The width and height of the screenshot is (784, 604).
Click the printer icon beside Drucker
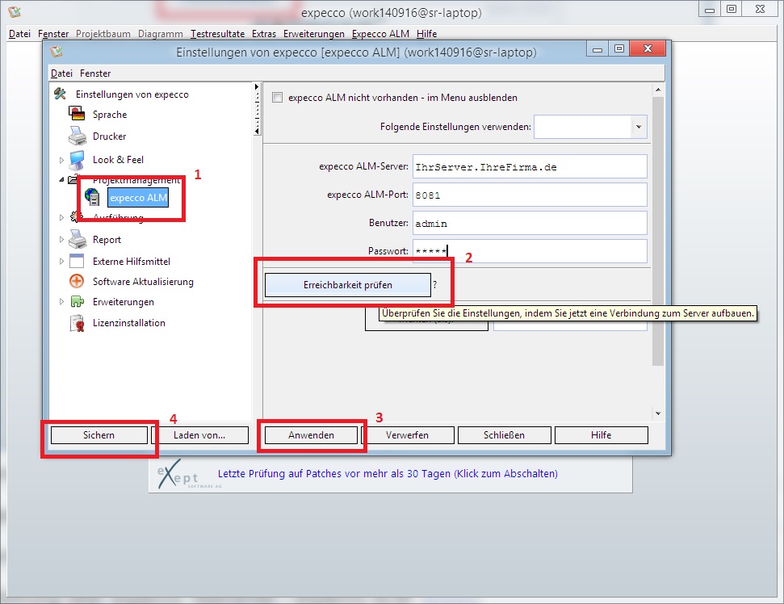click(x=78, y=136)
